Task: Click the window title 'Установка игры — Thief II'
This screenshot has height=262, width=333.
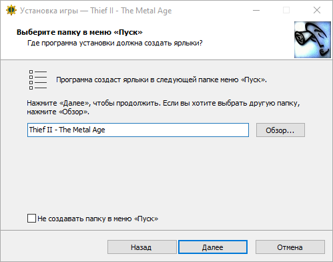Action: (67, 11)
